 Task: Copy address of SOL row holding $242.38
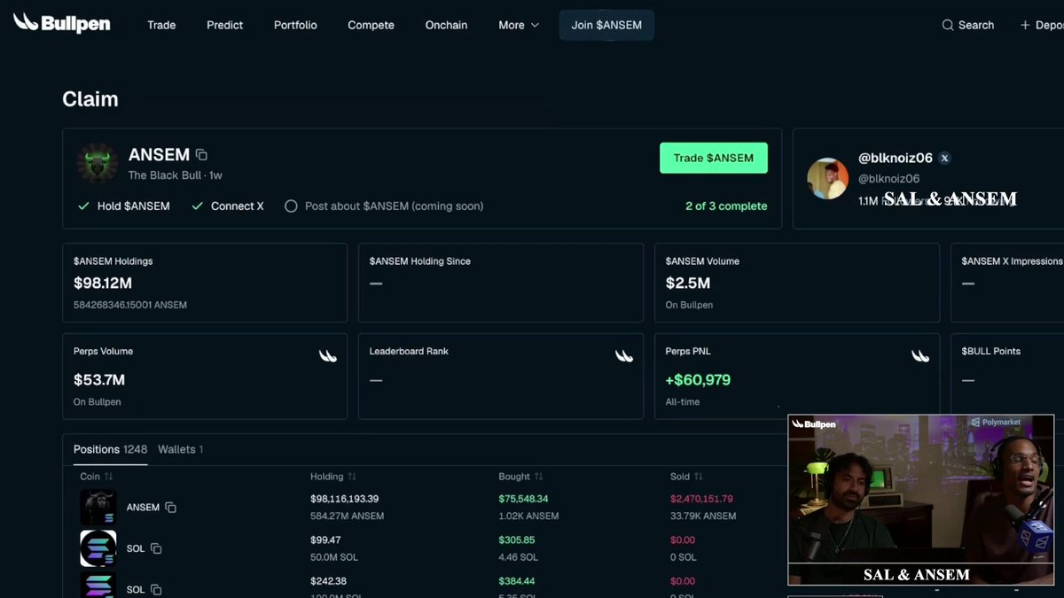point(156,590)
